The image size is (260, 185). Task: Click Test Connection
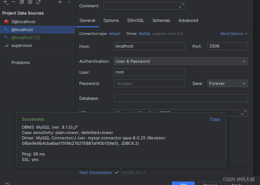(95, 172)
